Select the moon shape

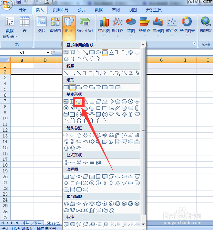click(130, 115)
